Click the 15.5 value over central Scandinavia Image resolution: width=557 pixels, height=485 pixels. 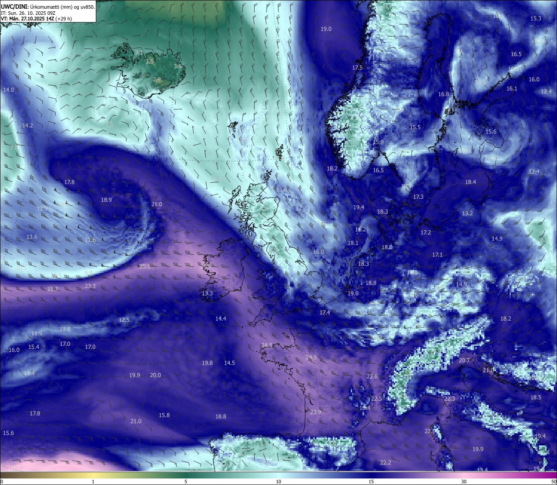[415, 127]
